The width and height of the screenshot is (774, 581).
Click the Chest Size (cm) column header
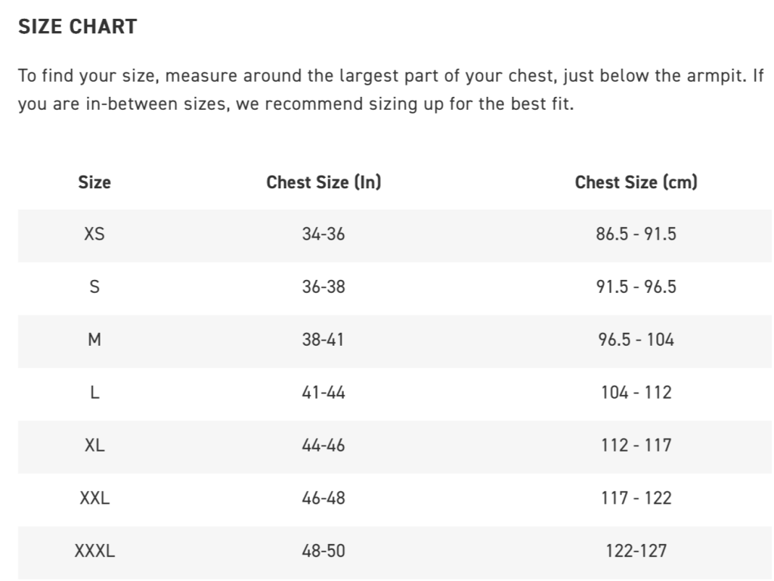tap(636, 182)
